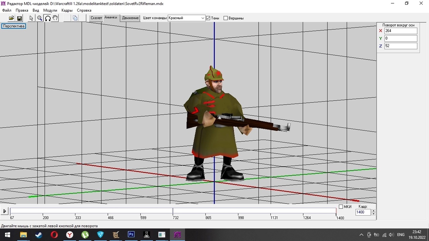The width and height of the screenshot is (429, 241).
Task: Open a model file with the folder icon
Action: point(11,18)
